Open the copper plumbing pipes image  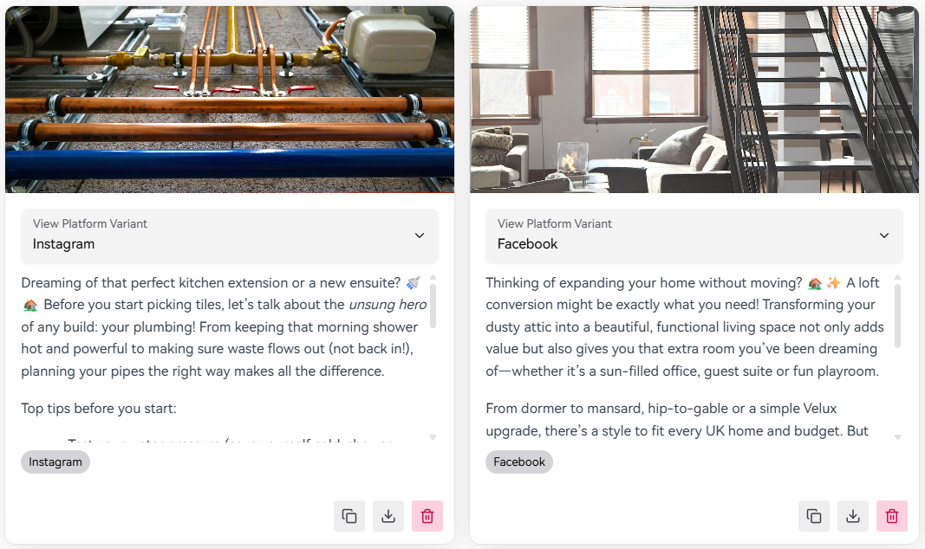[230, 99]
